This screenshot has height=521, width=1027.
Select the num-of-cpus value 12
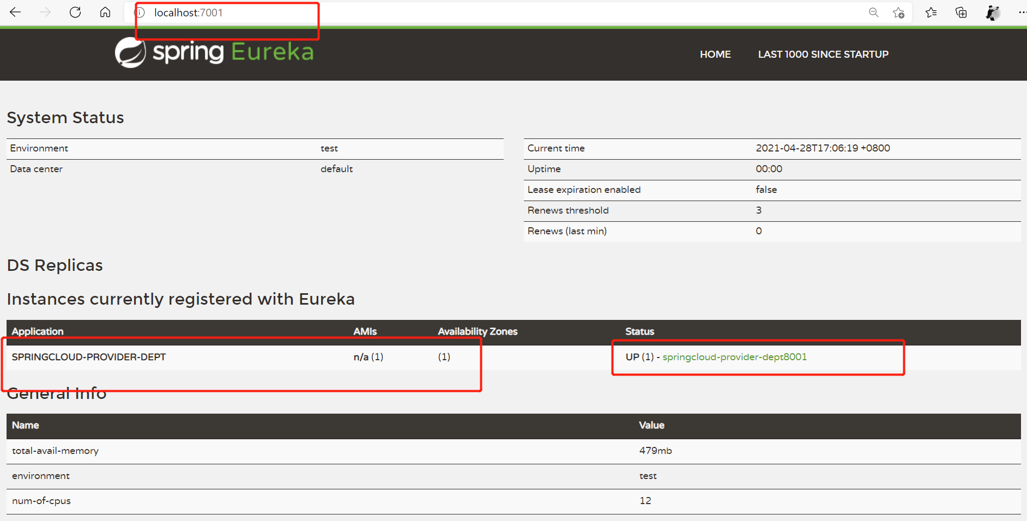click(x=645, y=501)
